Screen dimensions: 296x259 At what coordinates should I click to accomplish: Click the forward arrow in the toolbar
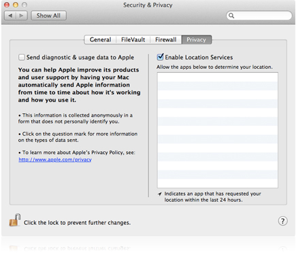tap(22, 16)
